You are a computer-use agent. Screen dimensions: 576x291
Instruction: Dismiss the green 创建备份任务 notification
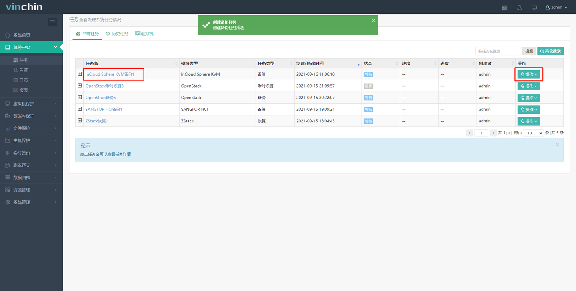click(x=374, y=20)
